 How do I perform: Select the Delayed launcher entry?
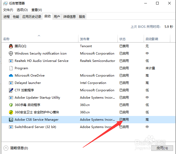tap(28, 83)
